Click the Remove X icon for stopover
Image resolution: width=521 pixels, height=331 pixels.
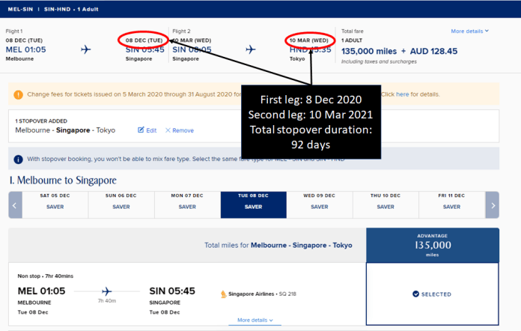pos(168,130)
